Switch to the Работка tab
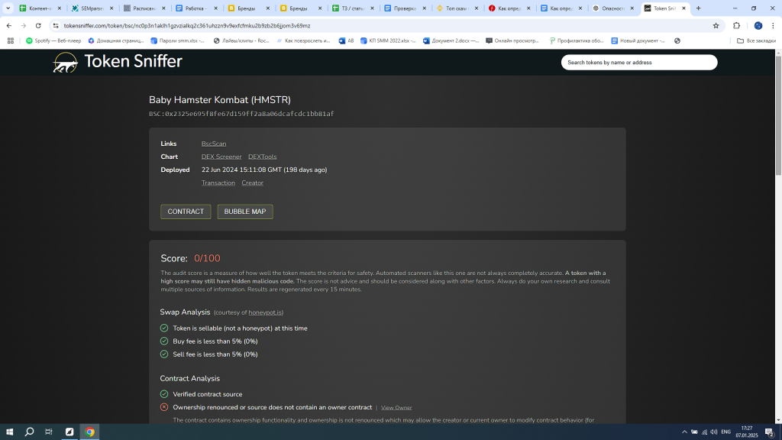Screen dimensions: 782x440 [196, 8]
